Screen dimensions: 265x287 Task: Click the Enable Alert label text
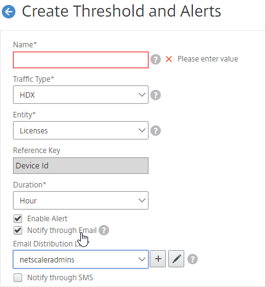click(47, 219)
